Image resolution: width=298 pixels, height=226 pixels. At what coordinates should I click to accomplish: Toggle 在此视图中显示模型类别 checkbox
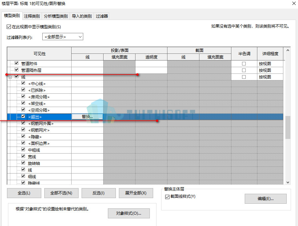(9, 27)
